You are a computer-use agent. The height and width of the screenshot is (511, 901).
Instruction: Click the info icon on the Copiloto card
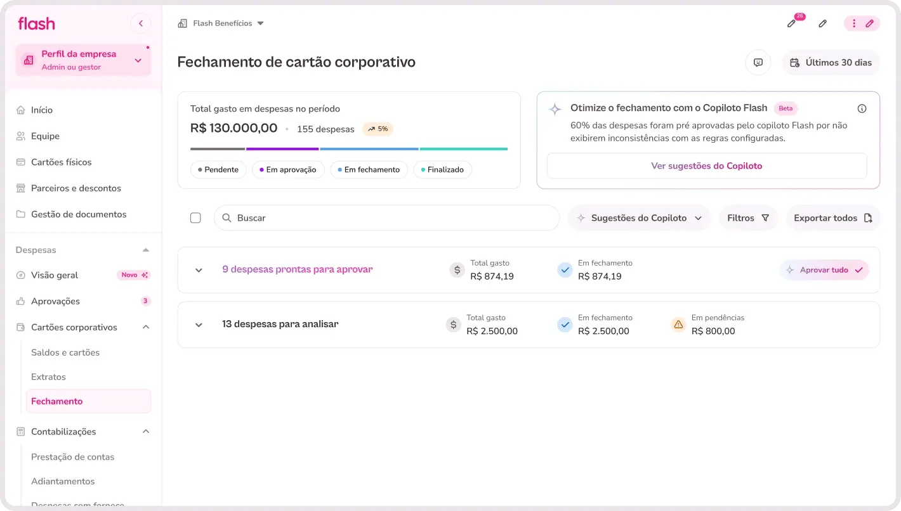[862, 108]
